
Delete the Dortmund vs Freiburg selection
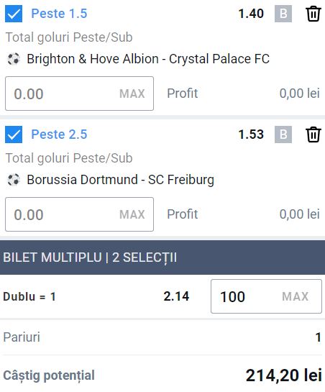pyautogui.click(x=313, y=135)
